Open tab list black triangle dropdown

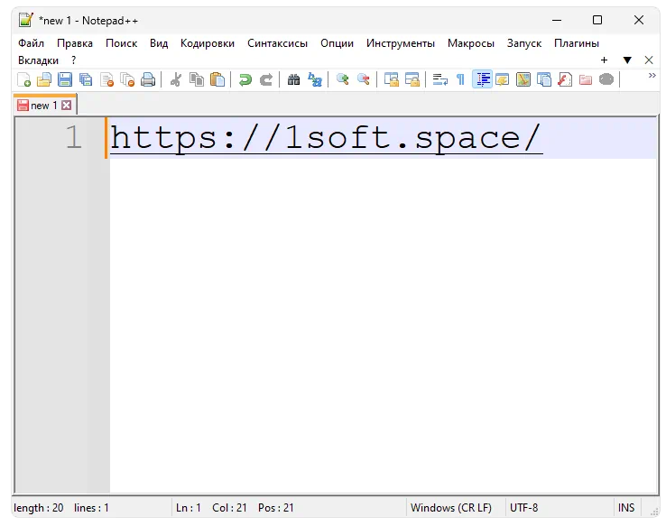(627, 60)
